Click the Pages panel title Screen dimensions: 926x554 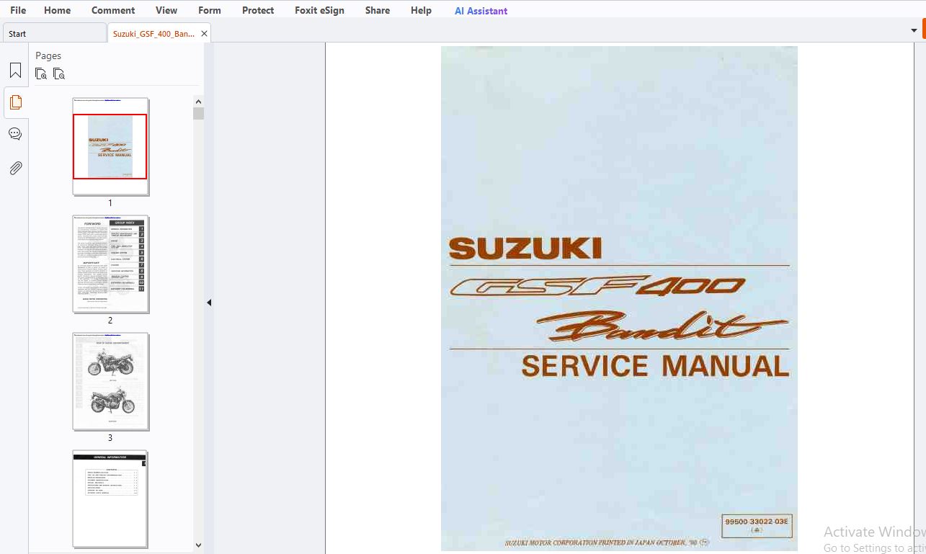(48, 55)
